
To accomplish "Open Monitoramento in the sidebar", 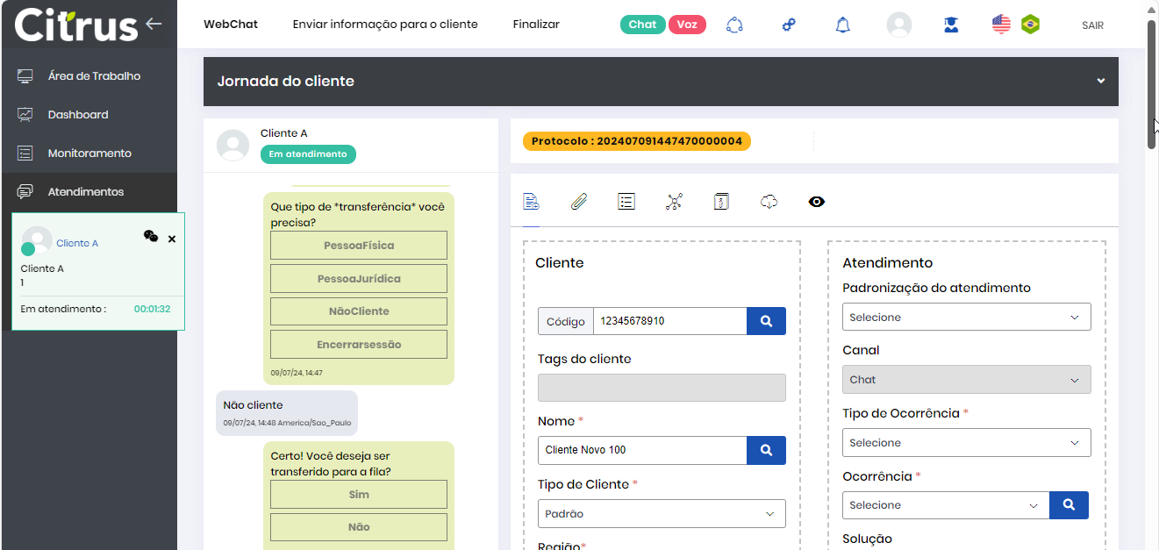I will point(89,154).
